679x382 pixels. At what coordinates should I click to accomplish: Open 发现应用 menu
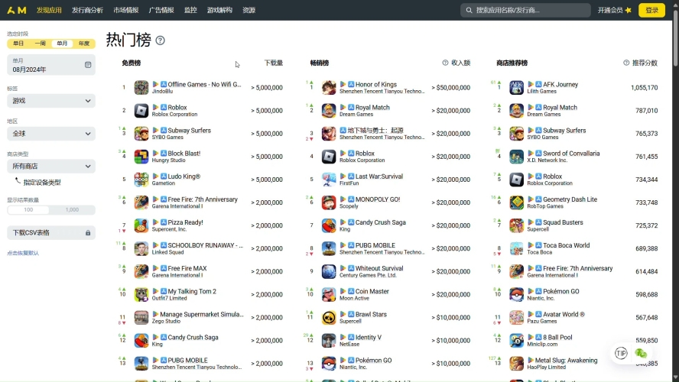click(49, 10)
